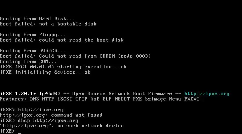This screenshot has height=134, width=242.
Task: Click the "iPXE 1.20.1+ (g4bd0)" version text
Action: click(x=30, y=94)
